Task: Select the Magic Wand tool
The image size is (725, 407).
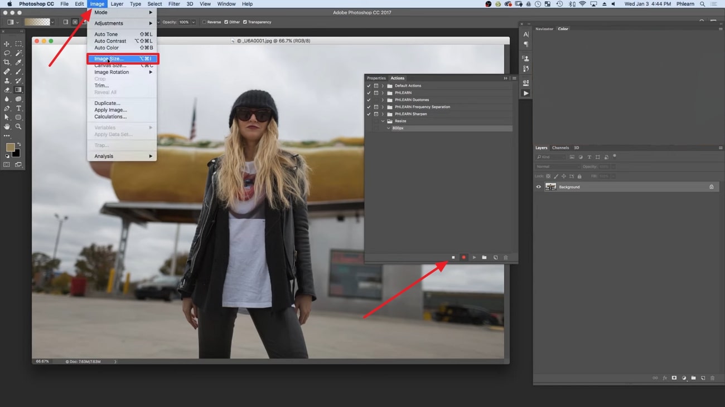Action: pos(18,53)
